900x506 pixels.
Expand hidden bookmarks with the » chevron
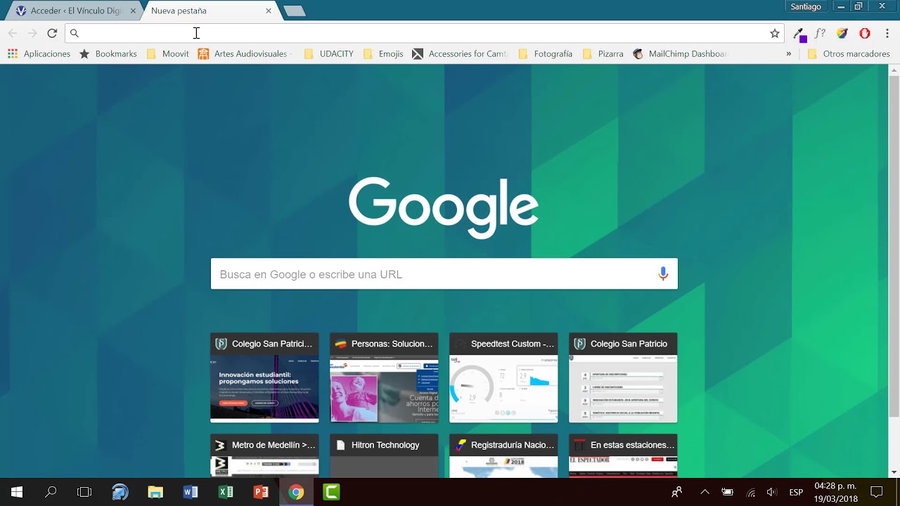(788, 53)
